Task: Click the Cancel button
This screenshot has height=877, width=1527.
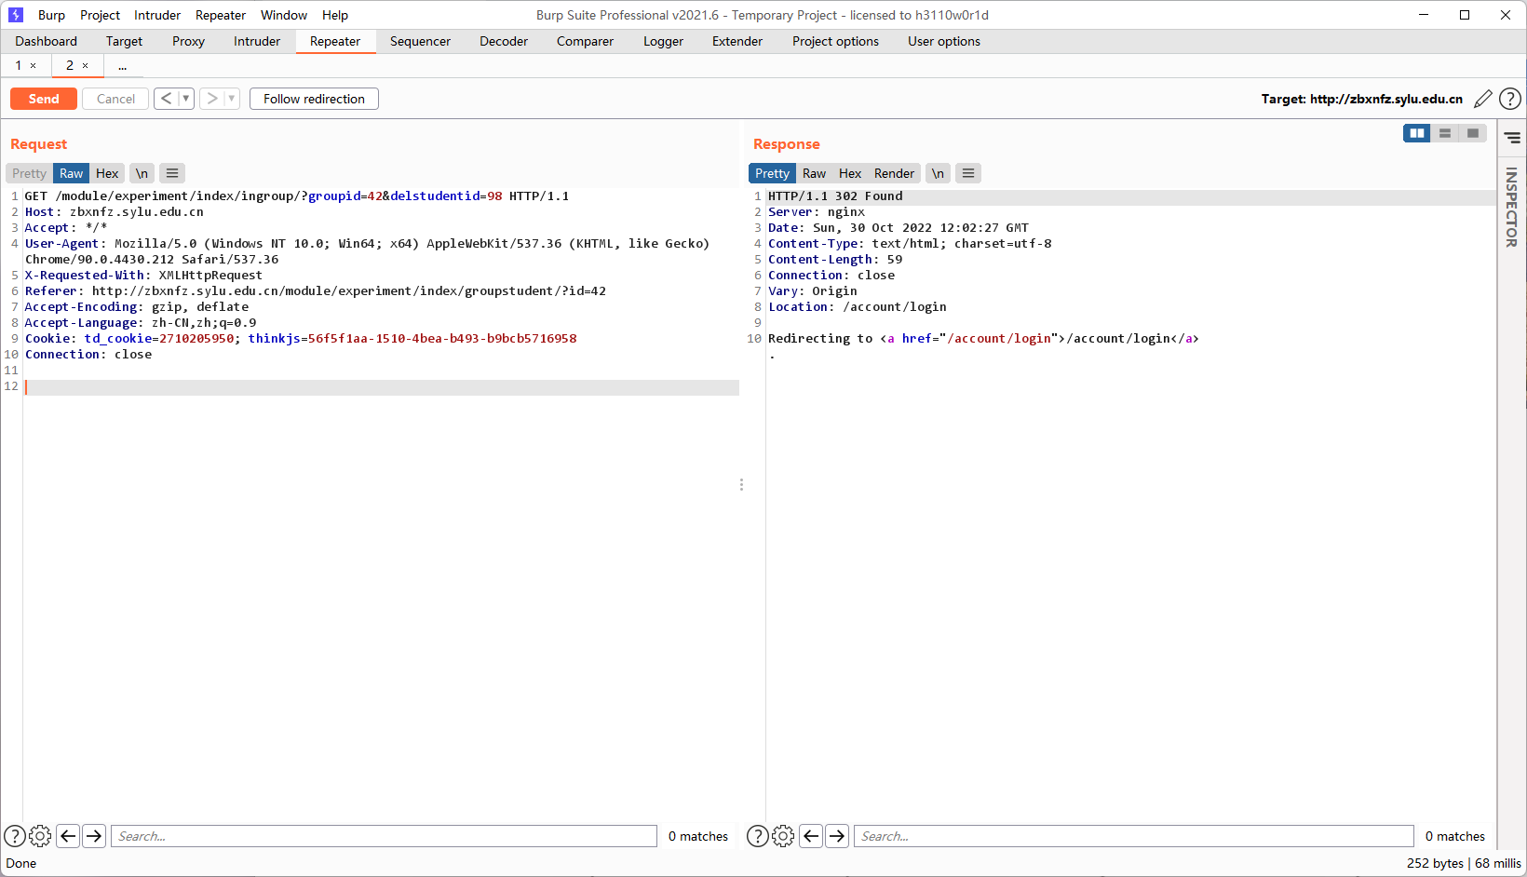Action: click(115, 99)
